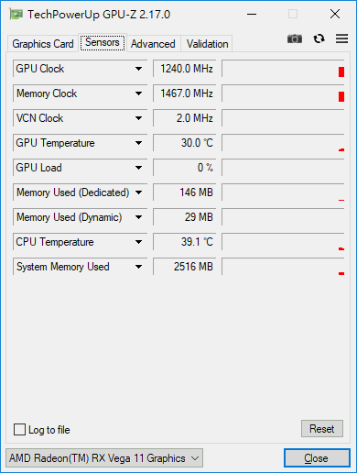
Task: Select the AMD Radeon RX Vega 11 combo box
Action: 104,458
